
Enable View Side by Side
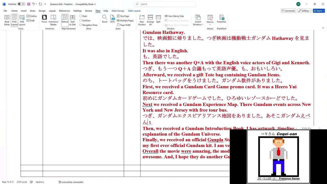[174, 16]
